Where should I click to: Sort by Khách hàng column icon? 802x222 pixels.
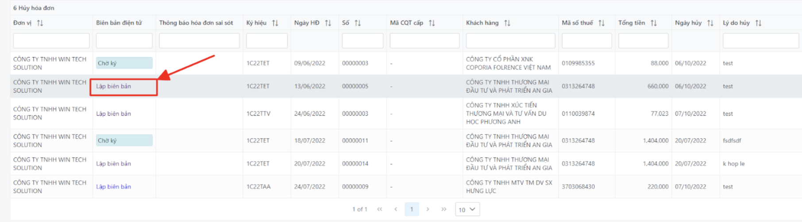(507, 23)
